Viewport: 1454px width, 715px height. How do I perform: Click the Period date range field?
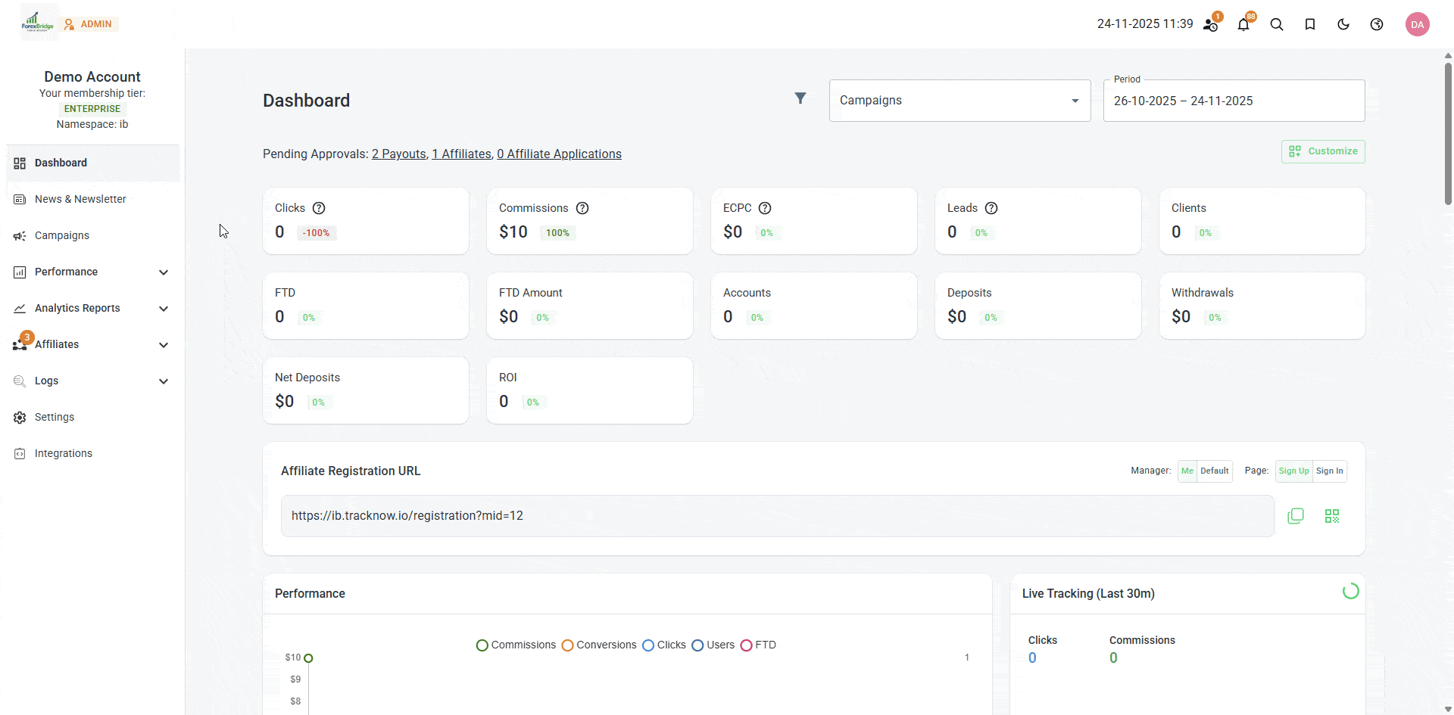pyautogui.click(x=1234, y=101)
